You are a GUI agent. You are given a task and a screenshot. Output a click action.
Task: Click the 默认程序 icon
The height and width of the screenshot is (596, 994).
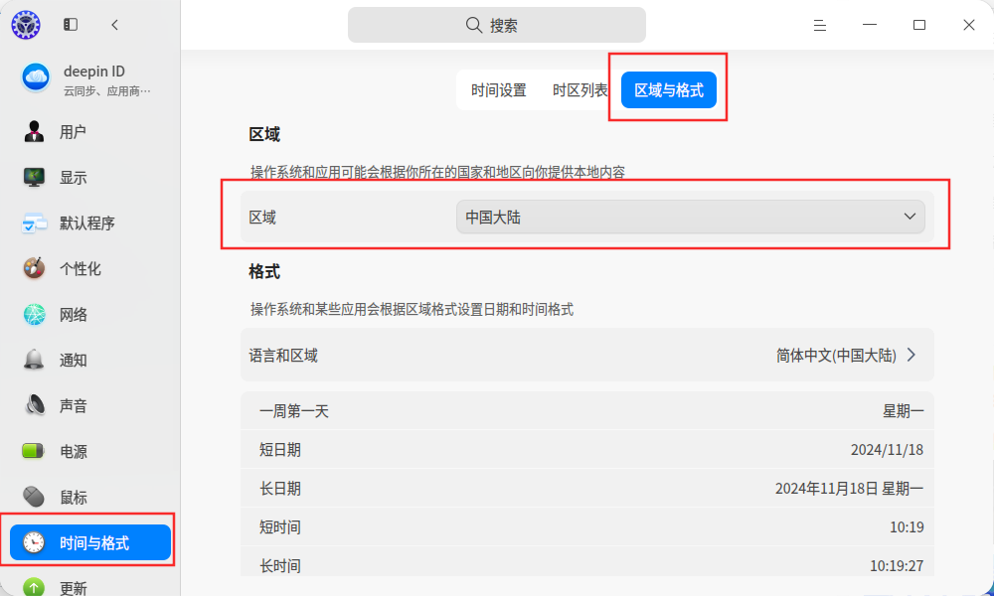(x=34, y=223)
